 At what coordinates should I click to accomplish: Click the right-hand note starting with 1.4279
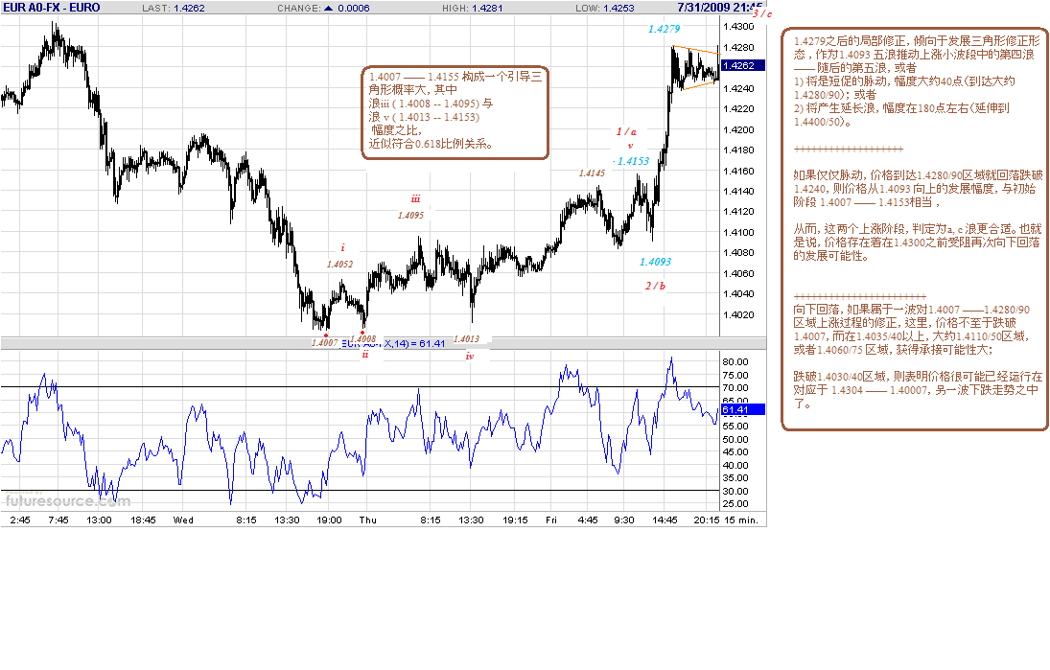[x=915, y=229]
